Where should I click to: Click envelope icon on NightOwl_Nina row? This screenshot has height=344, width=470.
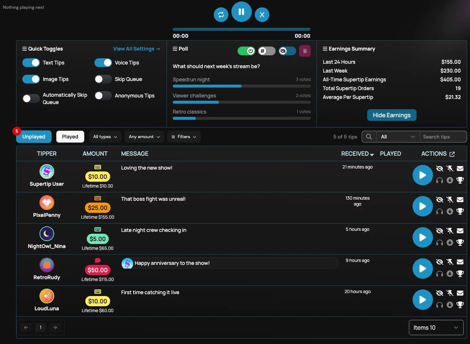(x=460, y=231)
